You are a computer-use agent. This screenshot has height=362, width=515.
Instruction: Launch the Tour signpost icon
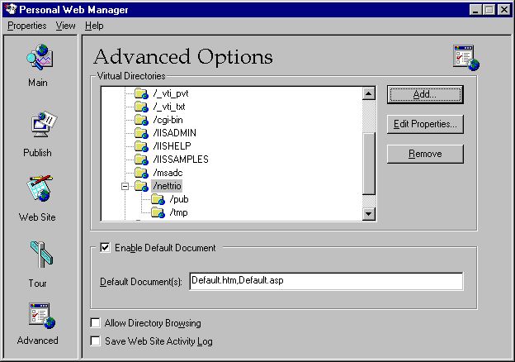click(x=38, y=256)
